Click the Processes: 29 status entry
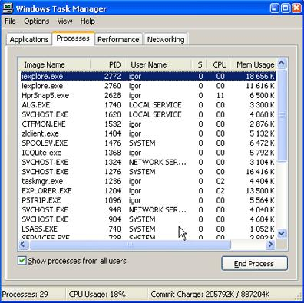Viewport: 304px width, 303px height. click(25, 295)
